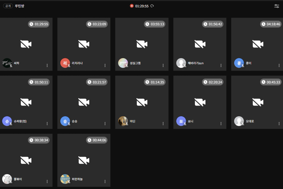Screen dimensions: 283x189
Task: Click 성실그램's profile avatar
Action: [x=123, y=63]
